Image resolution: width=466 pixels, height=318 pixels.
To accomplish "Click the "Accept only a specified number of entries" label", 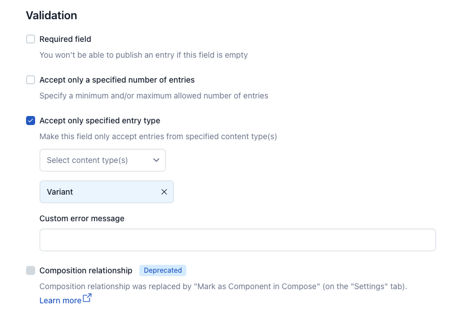I will click(117, 80).
